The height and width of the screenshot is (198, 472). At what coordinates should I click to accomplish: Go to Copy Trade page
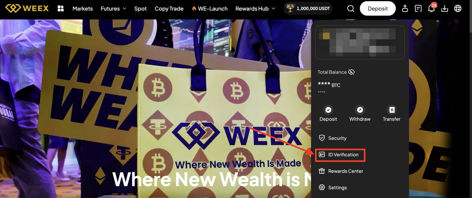tap(169, 8)
